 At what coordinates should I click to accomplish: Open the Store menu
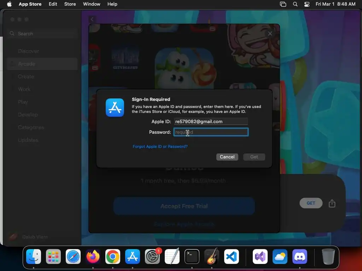(70, 4)
